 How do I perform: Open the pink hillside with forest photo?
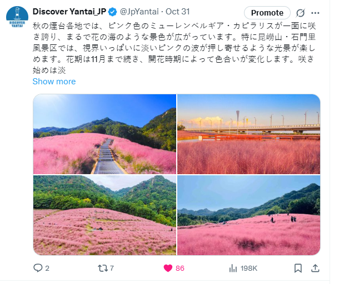[x=104, y=215]
